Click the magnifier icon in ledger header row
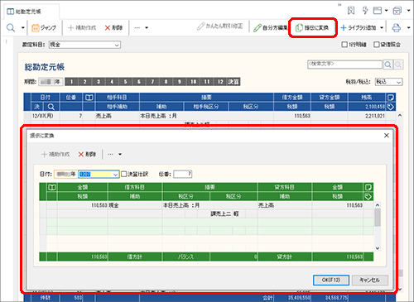 pos(51,107)
